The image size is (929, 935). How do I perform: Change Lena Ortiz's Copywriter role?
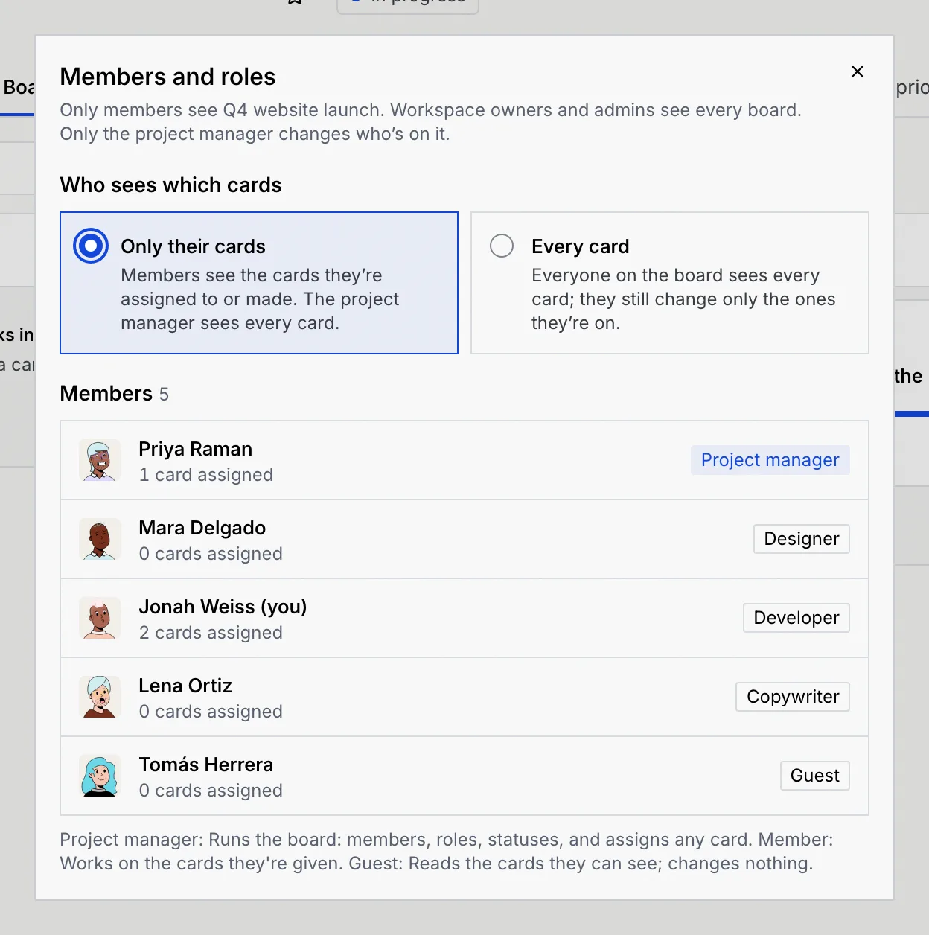pos(793,697)
